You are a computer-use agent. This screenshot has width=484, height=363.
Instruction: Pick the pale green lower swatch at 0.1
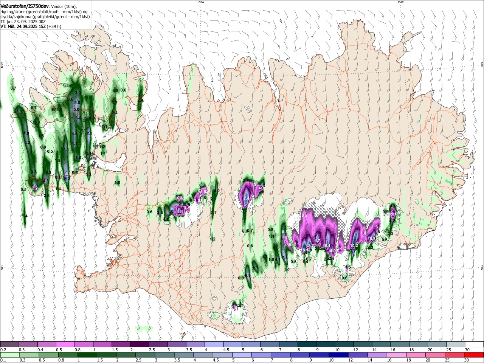coord(9,355)
